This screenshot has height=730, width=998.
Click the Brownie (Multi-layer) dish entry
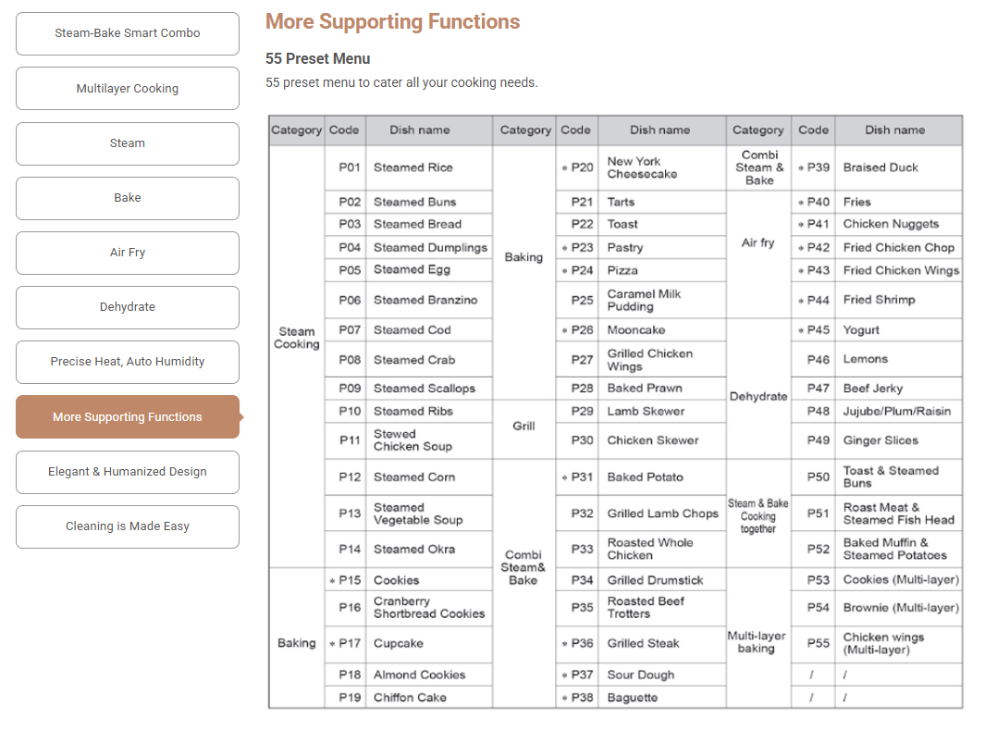(x=900, y=608)
